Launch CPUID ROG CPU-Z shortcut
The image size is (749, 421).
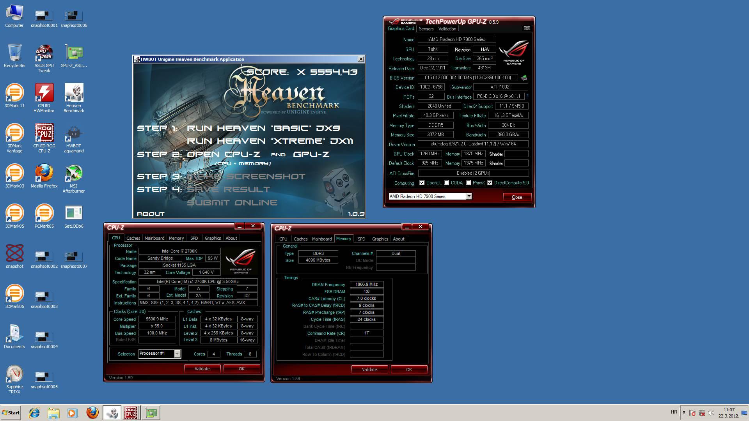pos(44,139)
